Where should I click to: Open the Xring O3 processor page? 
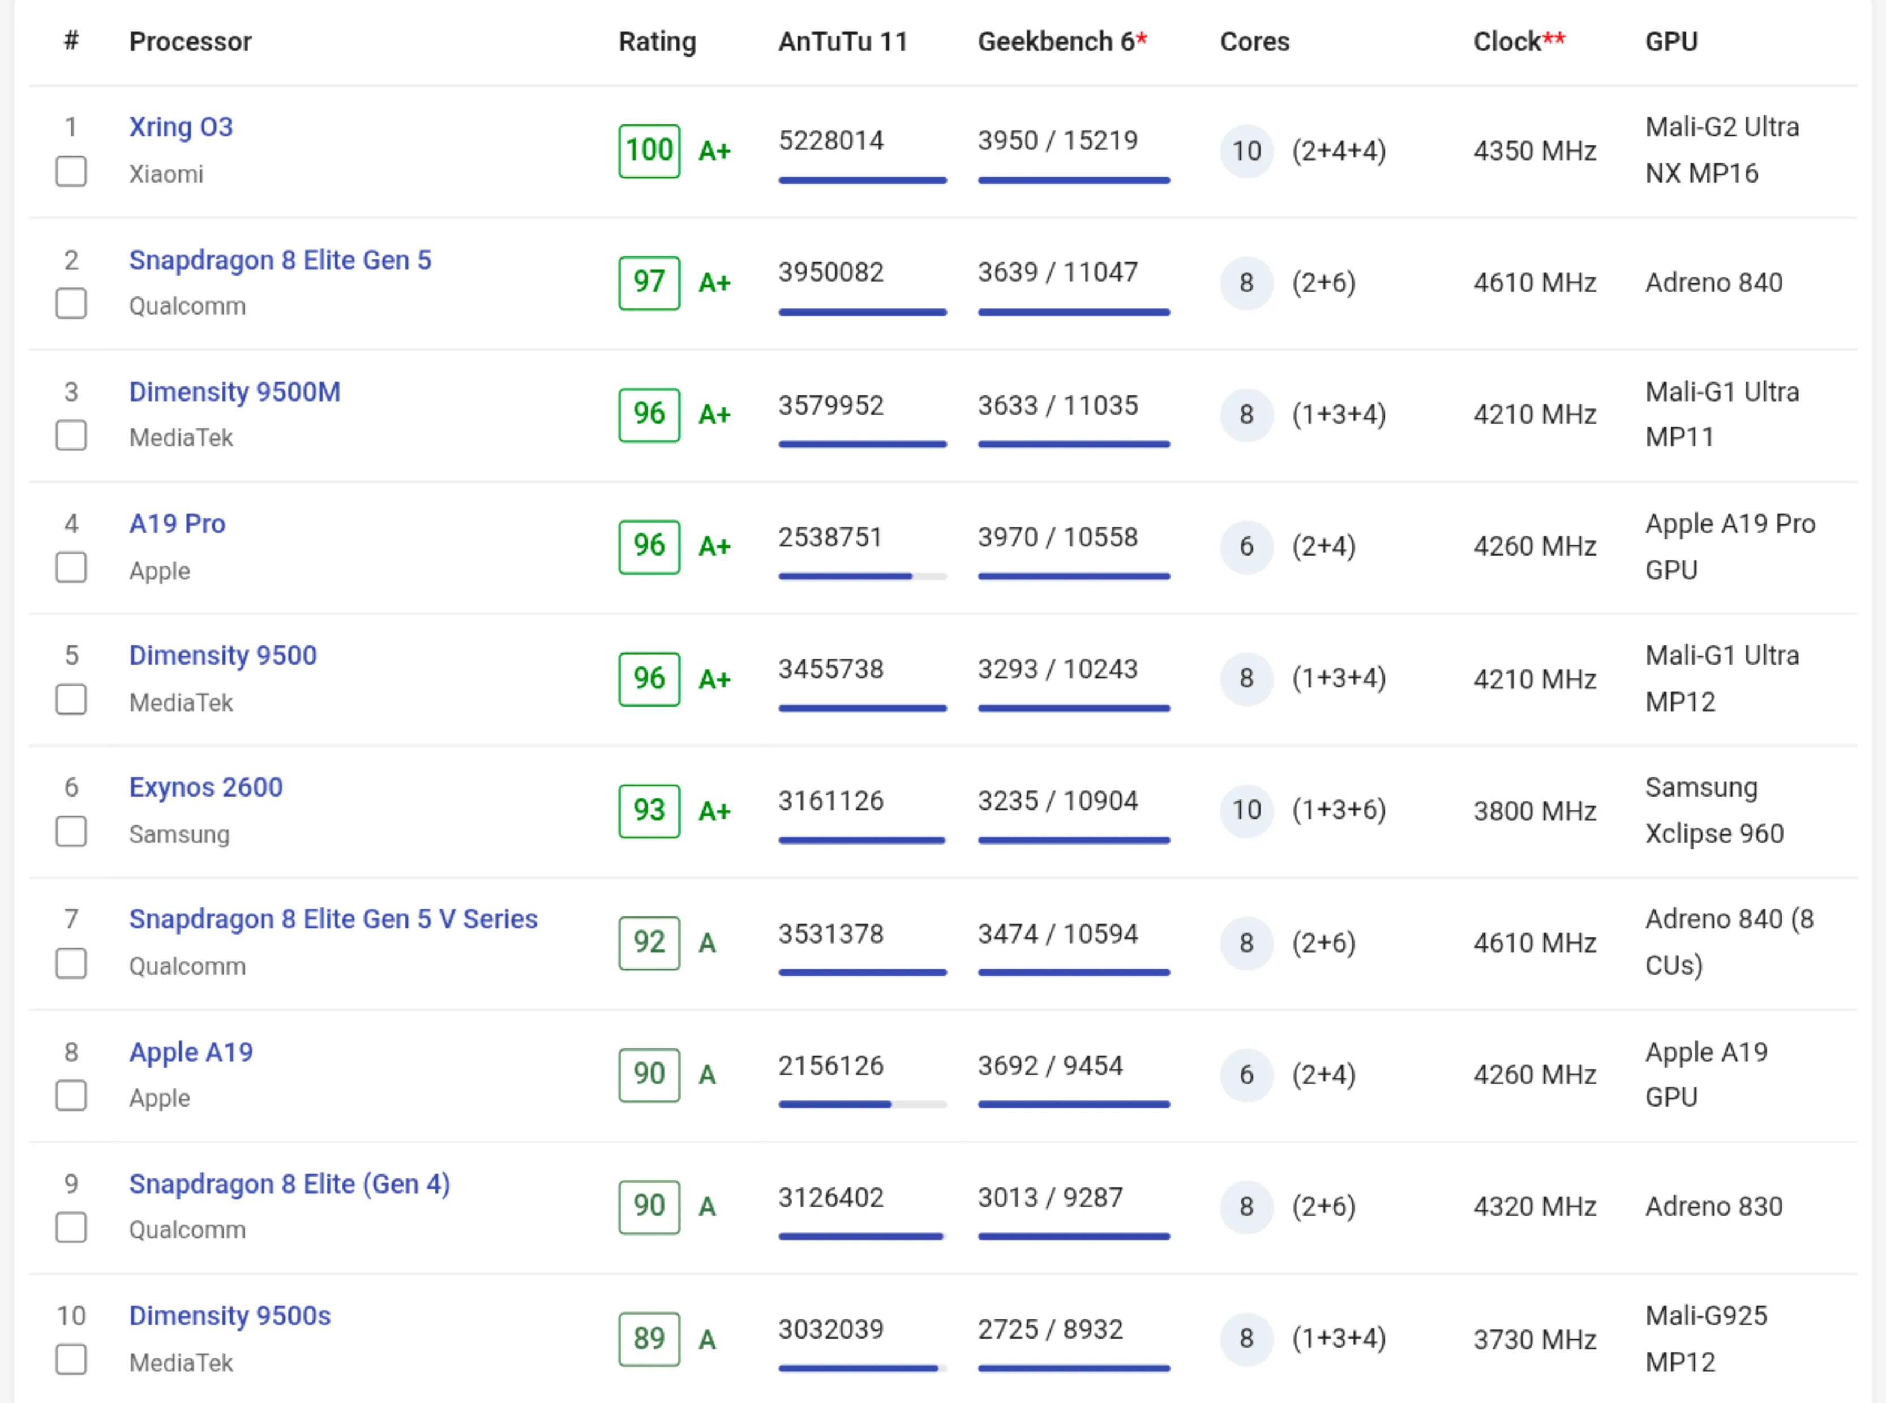pyautogui.click(x=181, y=127)
